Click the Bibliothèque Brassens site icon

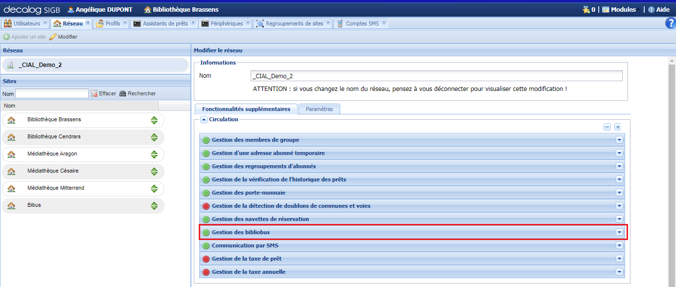12,119
